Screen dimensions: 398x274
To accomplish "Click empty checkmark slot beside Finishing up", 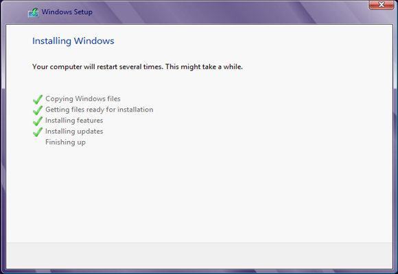I will tap(38, 142).
